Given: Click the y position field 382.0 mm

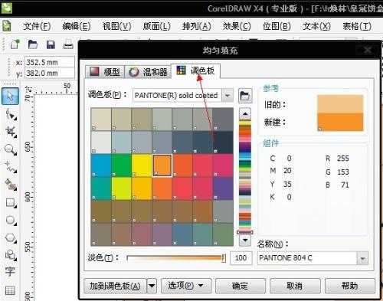Looking at the screenshot, I should click(50, 74).
